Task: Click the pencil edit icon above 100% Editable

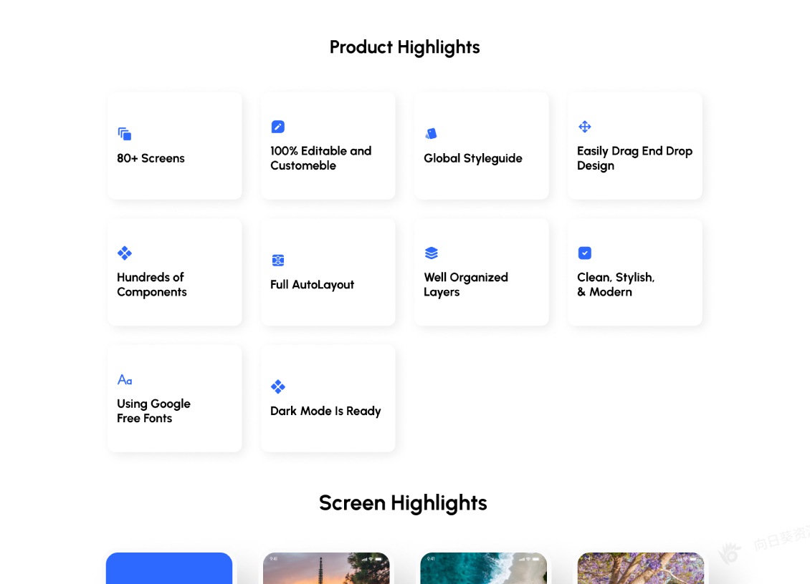Action: click(278, 127)
